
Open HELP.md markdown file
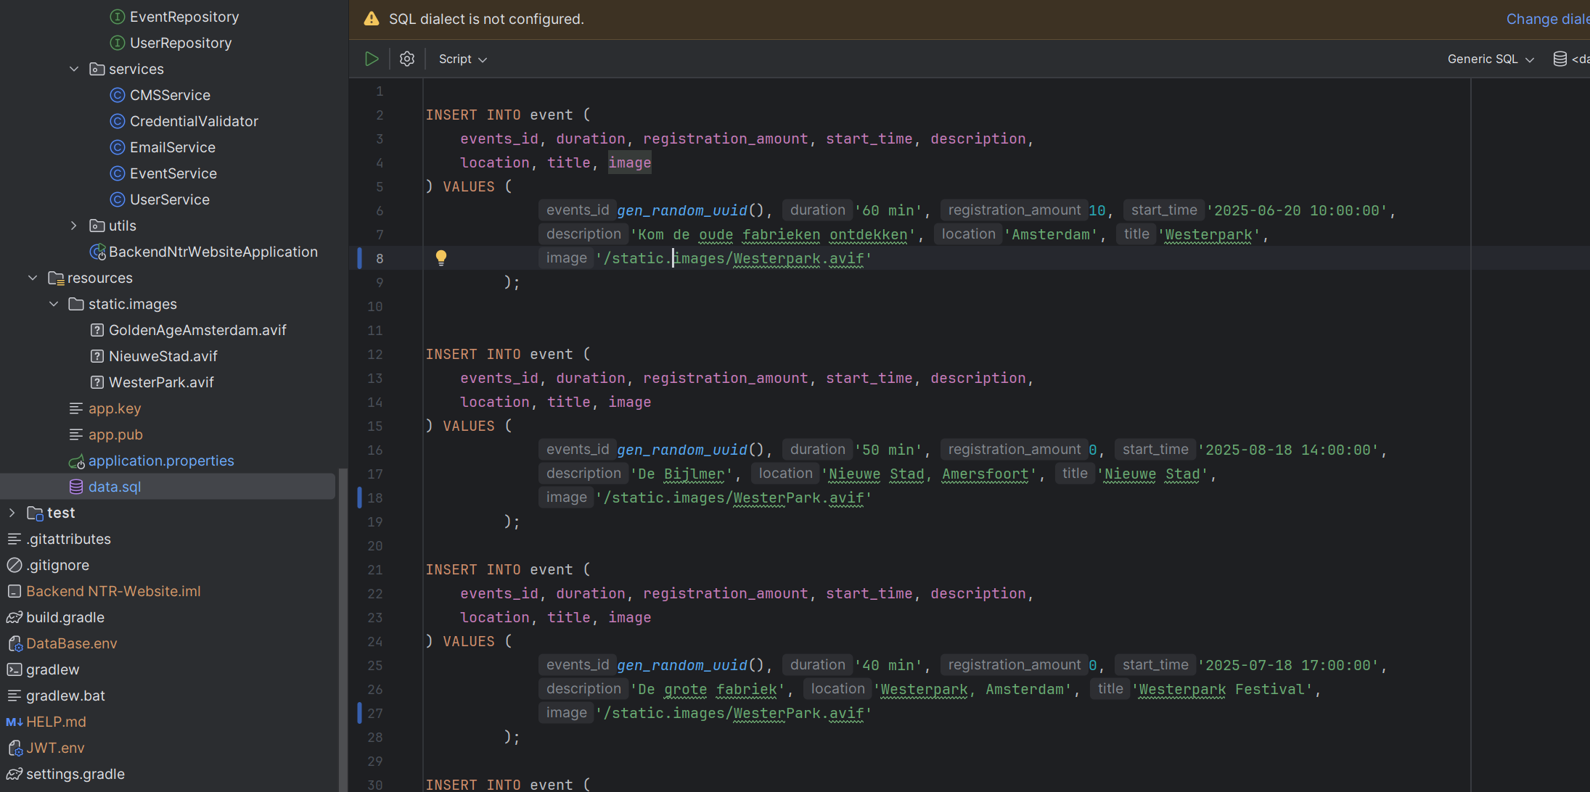[x=55, y=722]
